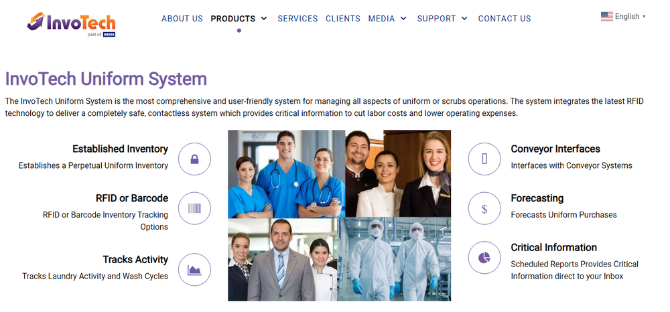Click 'Tracks Laundry Activity and Wash Cycles' text
The width and height of the screenshot is (670, 312).
coord(95,276)
